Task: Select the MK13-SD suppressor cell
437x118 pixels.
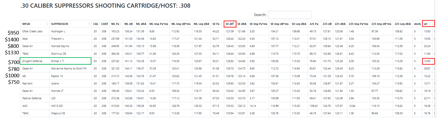Action: click(70, 106)
